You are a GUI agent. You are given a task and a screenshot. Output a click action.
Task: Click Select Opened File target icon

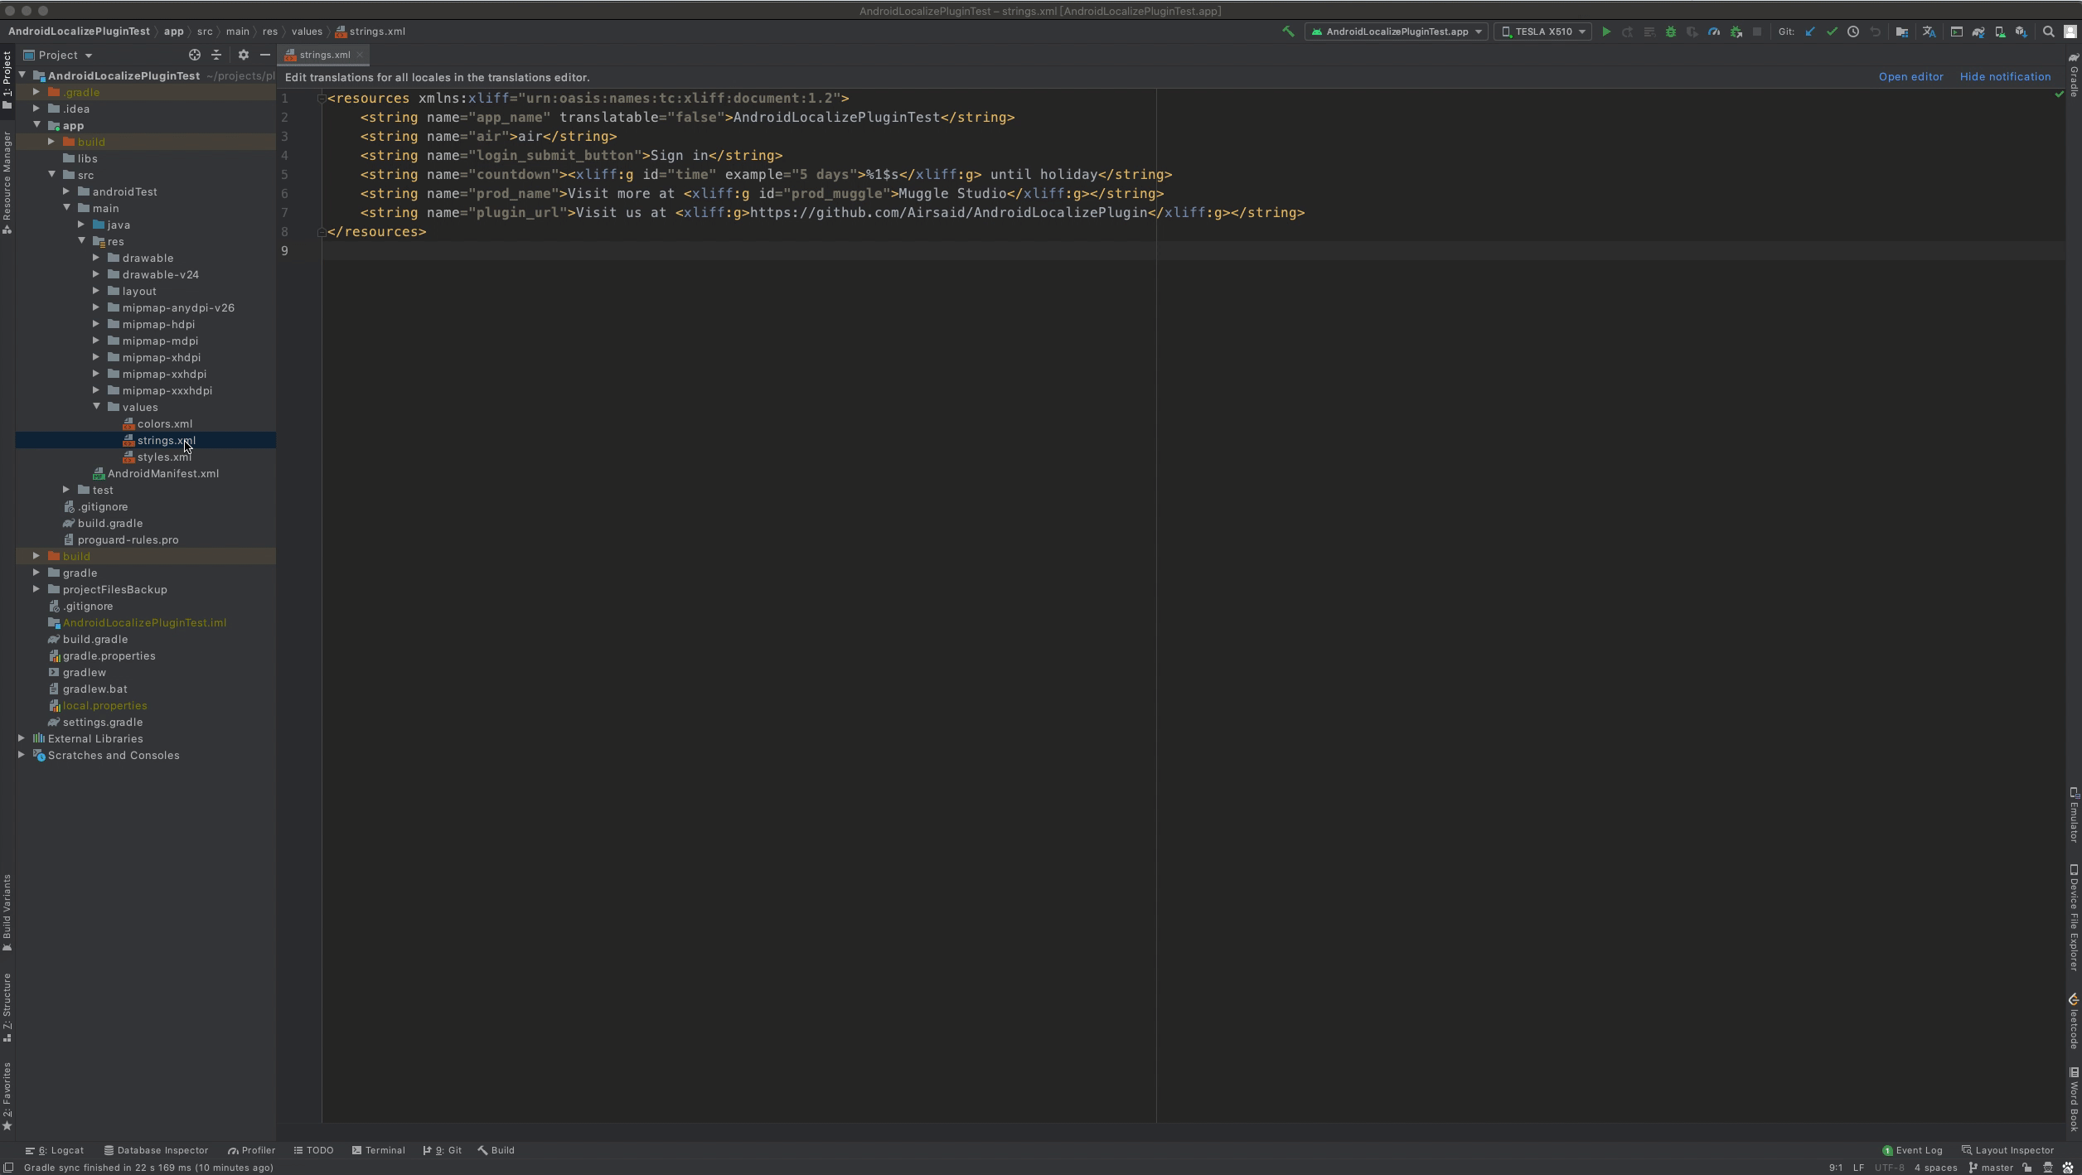(x=194, y=55)
